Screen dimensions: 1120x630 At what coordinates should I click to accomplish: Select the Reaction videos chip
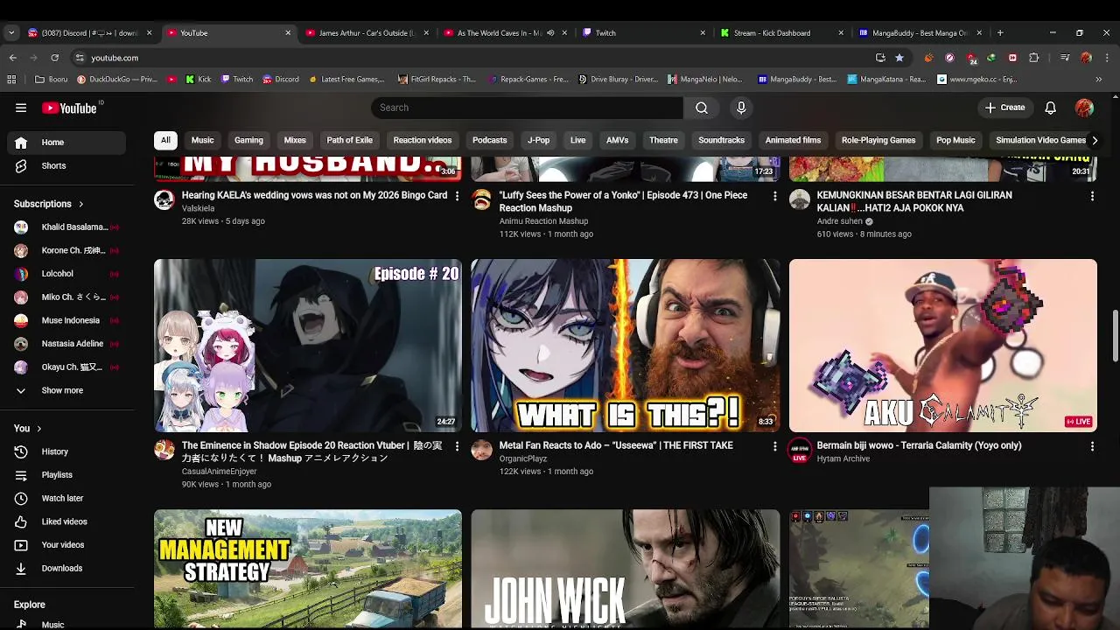(423, 140)
